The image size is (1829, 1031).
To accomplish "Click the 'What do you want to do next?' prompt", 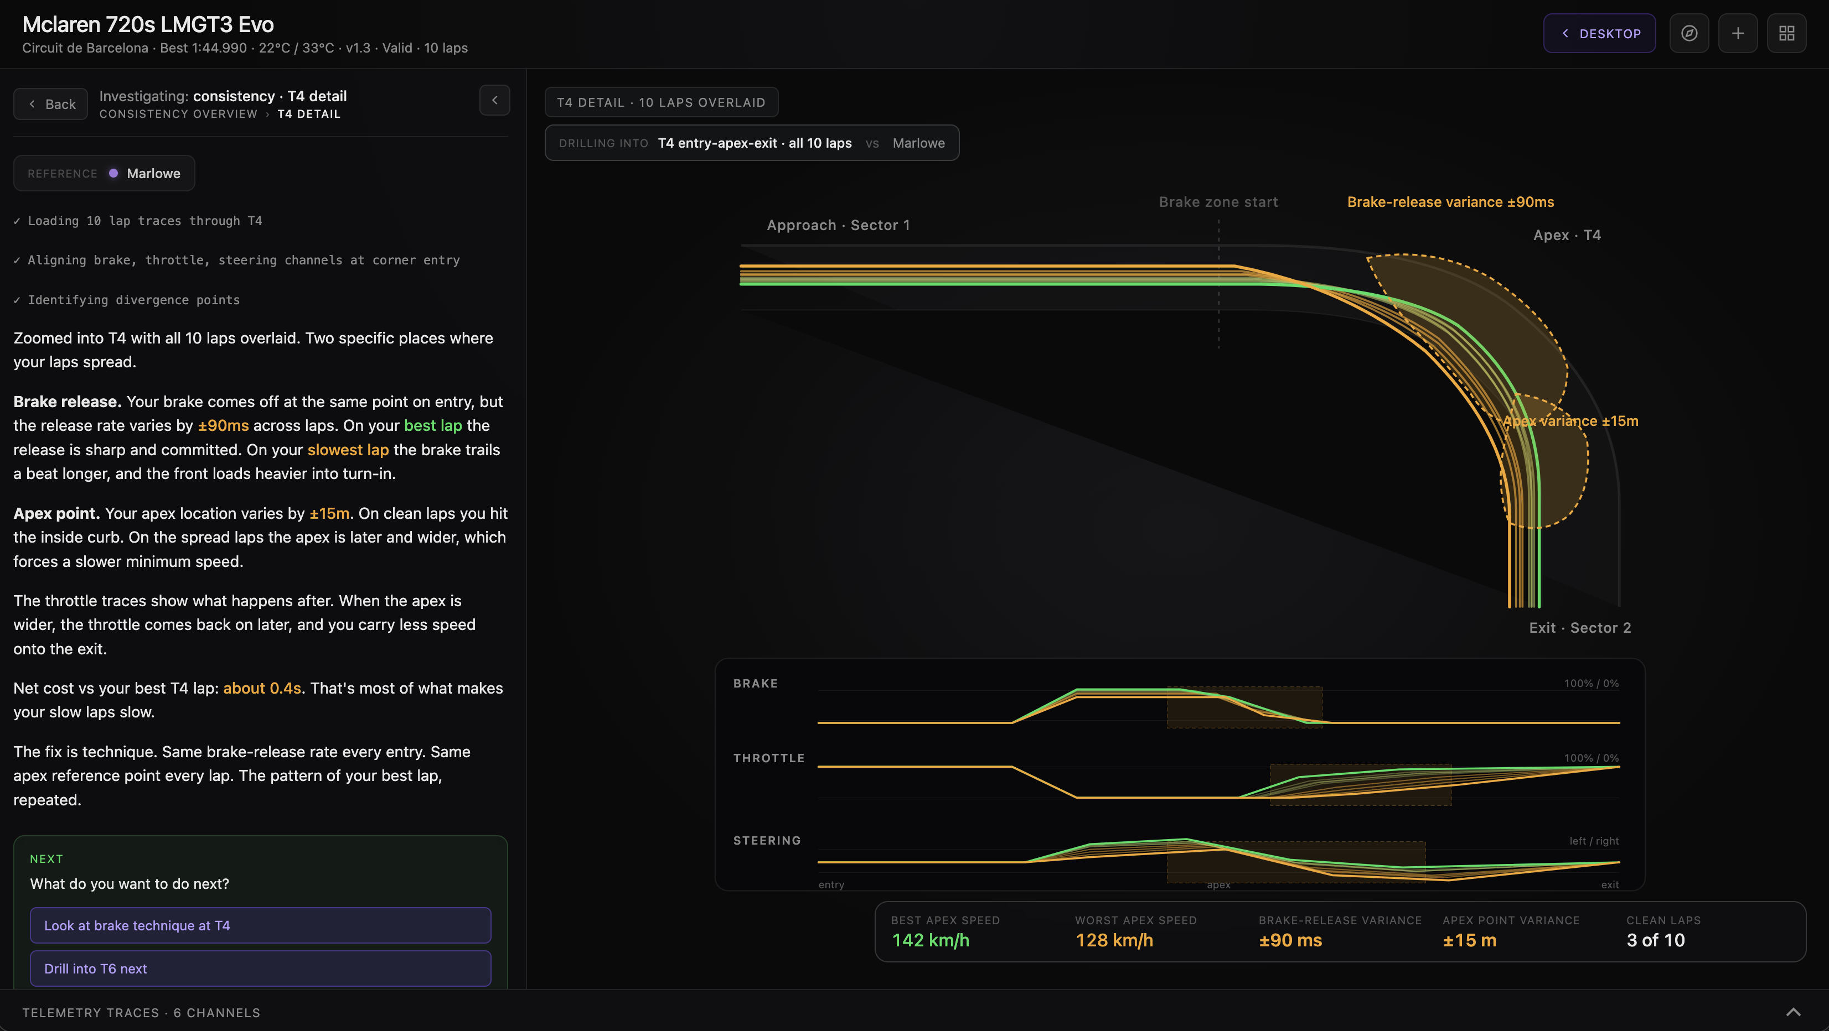I will pyautogui.click(x=129, y=884).
